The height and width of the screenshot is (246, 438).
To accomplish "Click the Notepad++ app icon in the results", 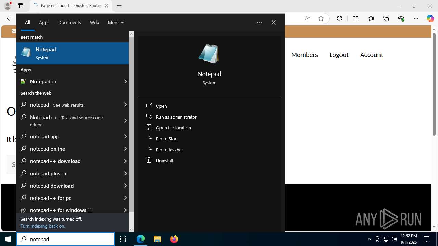I will (23, 81).
